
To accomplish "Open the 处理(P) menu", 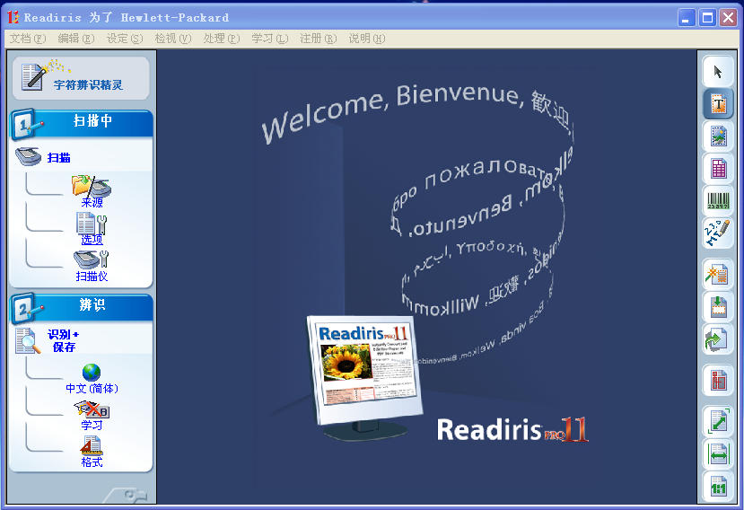I will coord(221,39).
